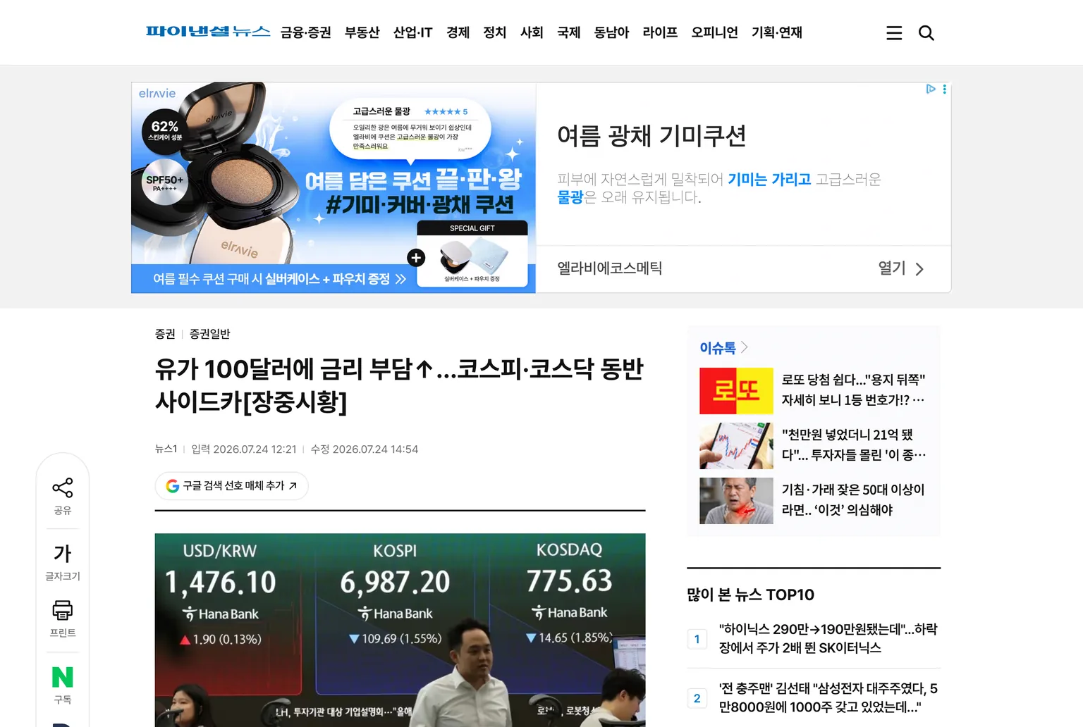Open the 경제 menu
Image resolution: width=1083 pixels, height=727 pixels.
tap(458, 32)
